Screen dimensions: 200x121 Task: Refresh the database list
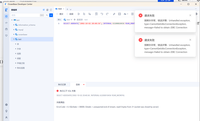51,10
